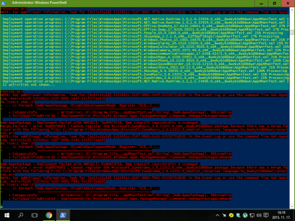The image size is (295, 221).
Task: Click the vertical scrollbar thumb
Action: click(x=292, y=32)
